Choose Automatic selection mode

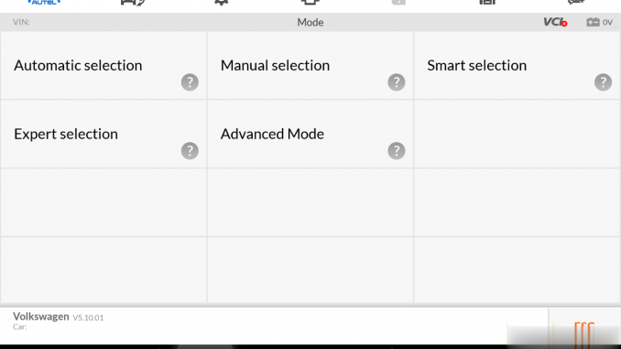(x=103, y=66)
